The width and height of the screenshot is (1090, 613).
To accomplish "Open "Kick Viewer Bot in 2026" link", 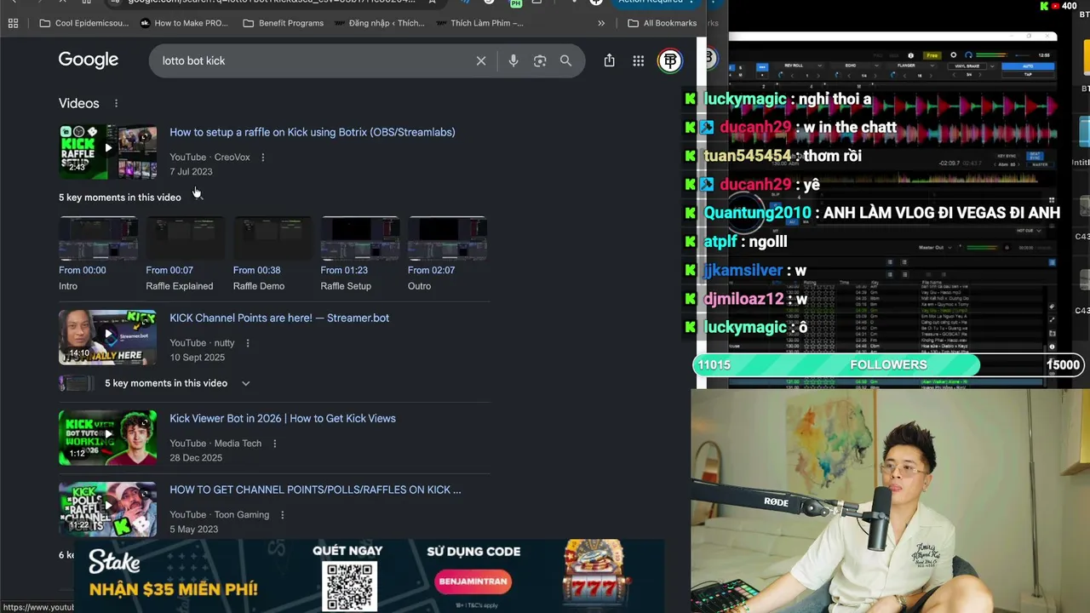I will pos(283,418).
